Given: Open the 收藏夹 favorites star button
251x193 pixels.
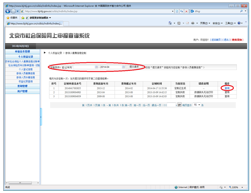Looking at the screenshot, I should tap(12, 17).
